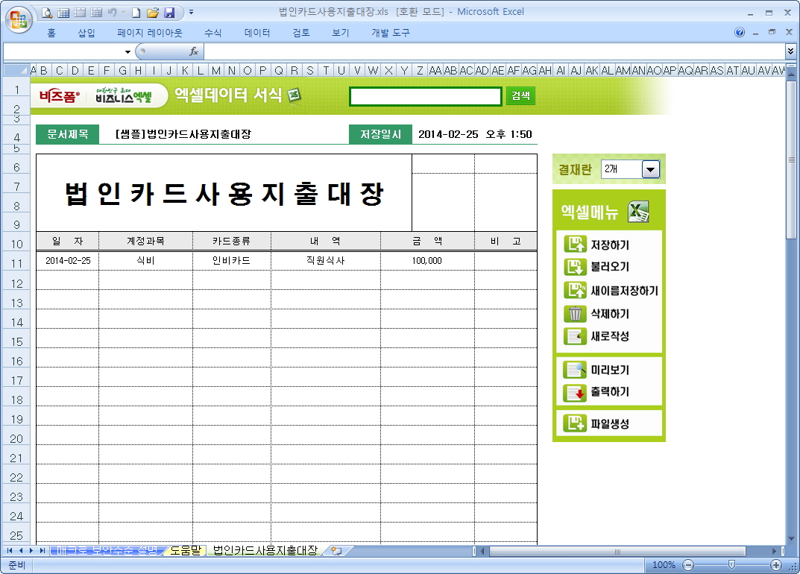The width and height of the screenshot is (800, 574).
Task: Click the Insert Function fx icon
Action: pyautogui.click(x=194, y=51)
